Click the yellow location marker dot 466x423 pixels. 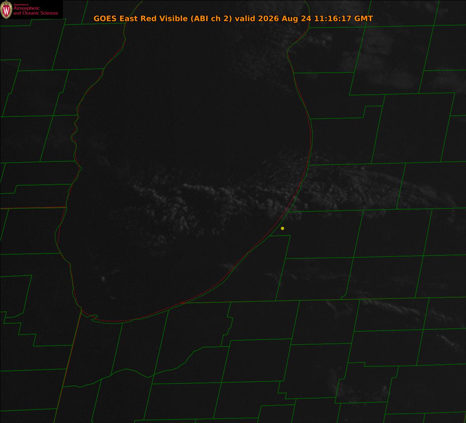(x=282, y=228)
